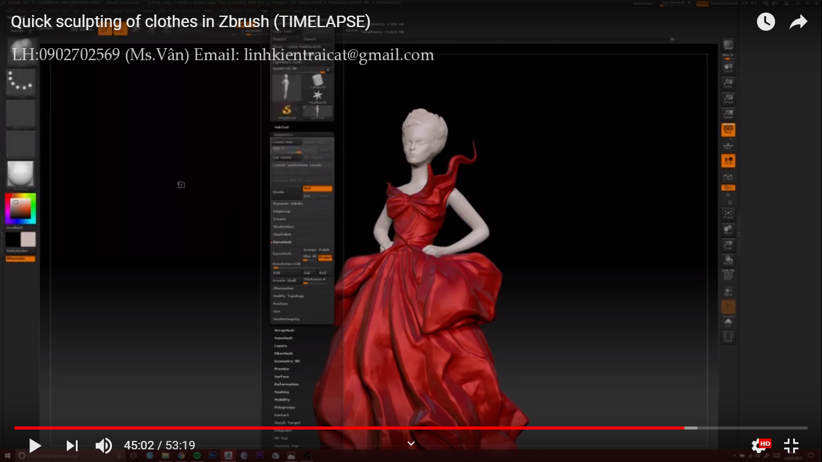The width and height of the screenshot is (822, 462).
Task: Toggle the orange Smt button
Action: (x=318, y=188)
